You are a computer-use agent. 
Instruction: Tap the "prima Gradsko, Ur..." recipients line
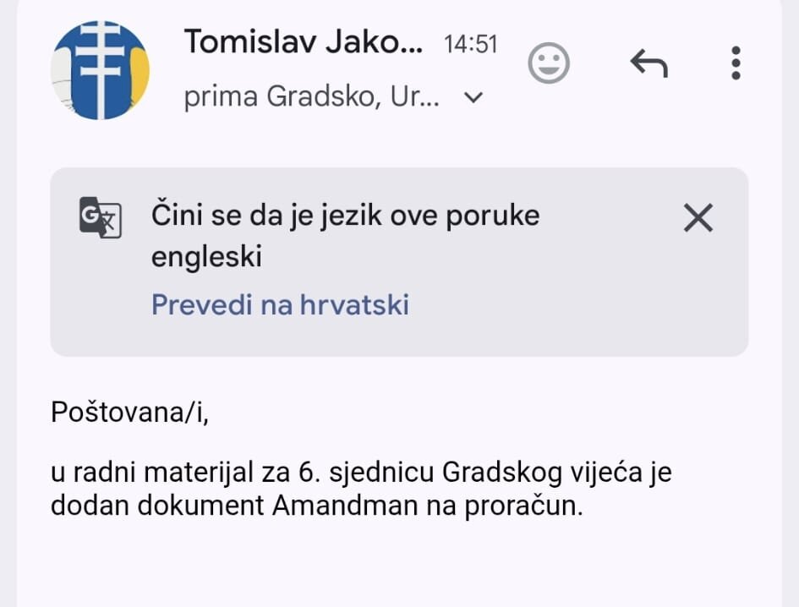click(311, 98)
